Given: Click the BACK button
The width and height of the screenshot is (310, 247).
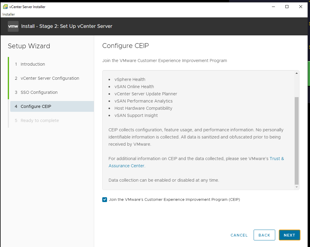Looking at the screenshot, I should [264, 235].
